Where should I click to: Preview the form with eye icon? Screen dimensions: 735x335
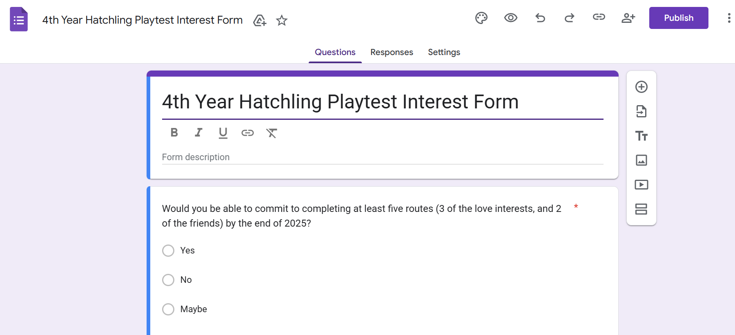point(511,18)
